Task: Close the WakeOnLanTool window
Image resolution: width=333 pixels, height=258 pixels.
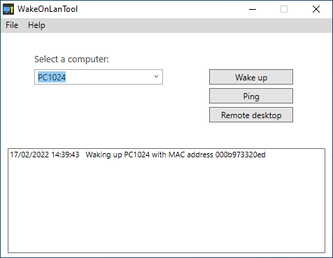Action: [316, 9]
